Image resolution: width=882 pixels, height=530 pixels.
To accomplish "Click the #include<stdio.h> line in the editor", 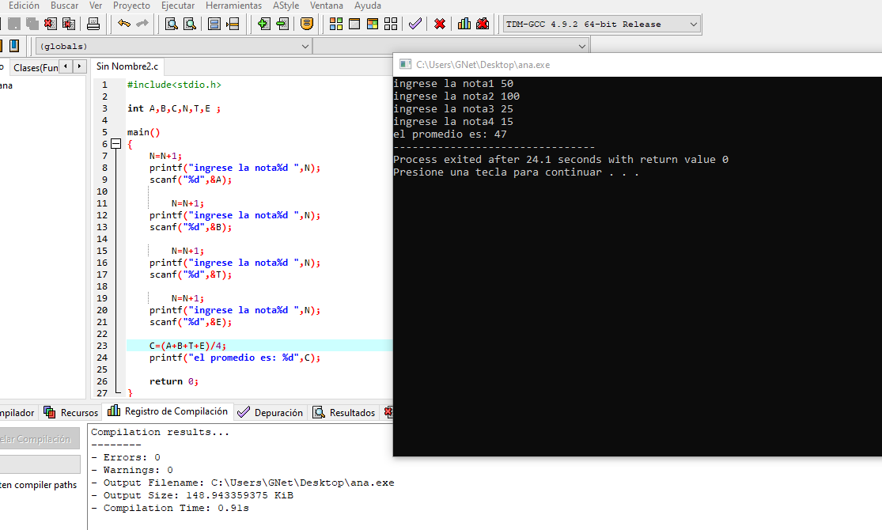I will pyautogui.click(x=174, y=85).
